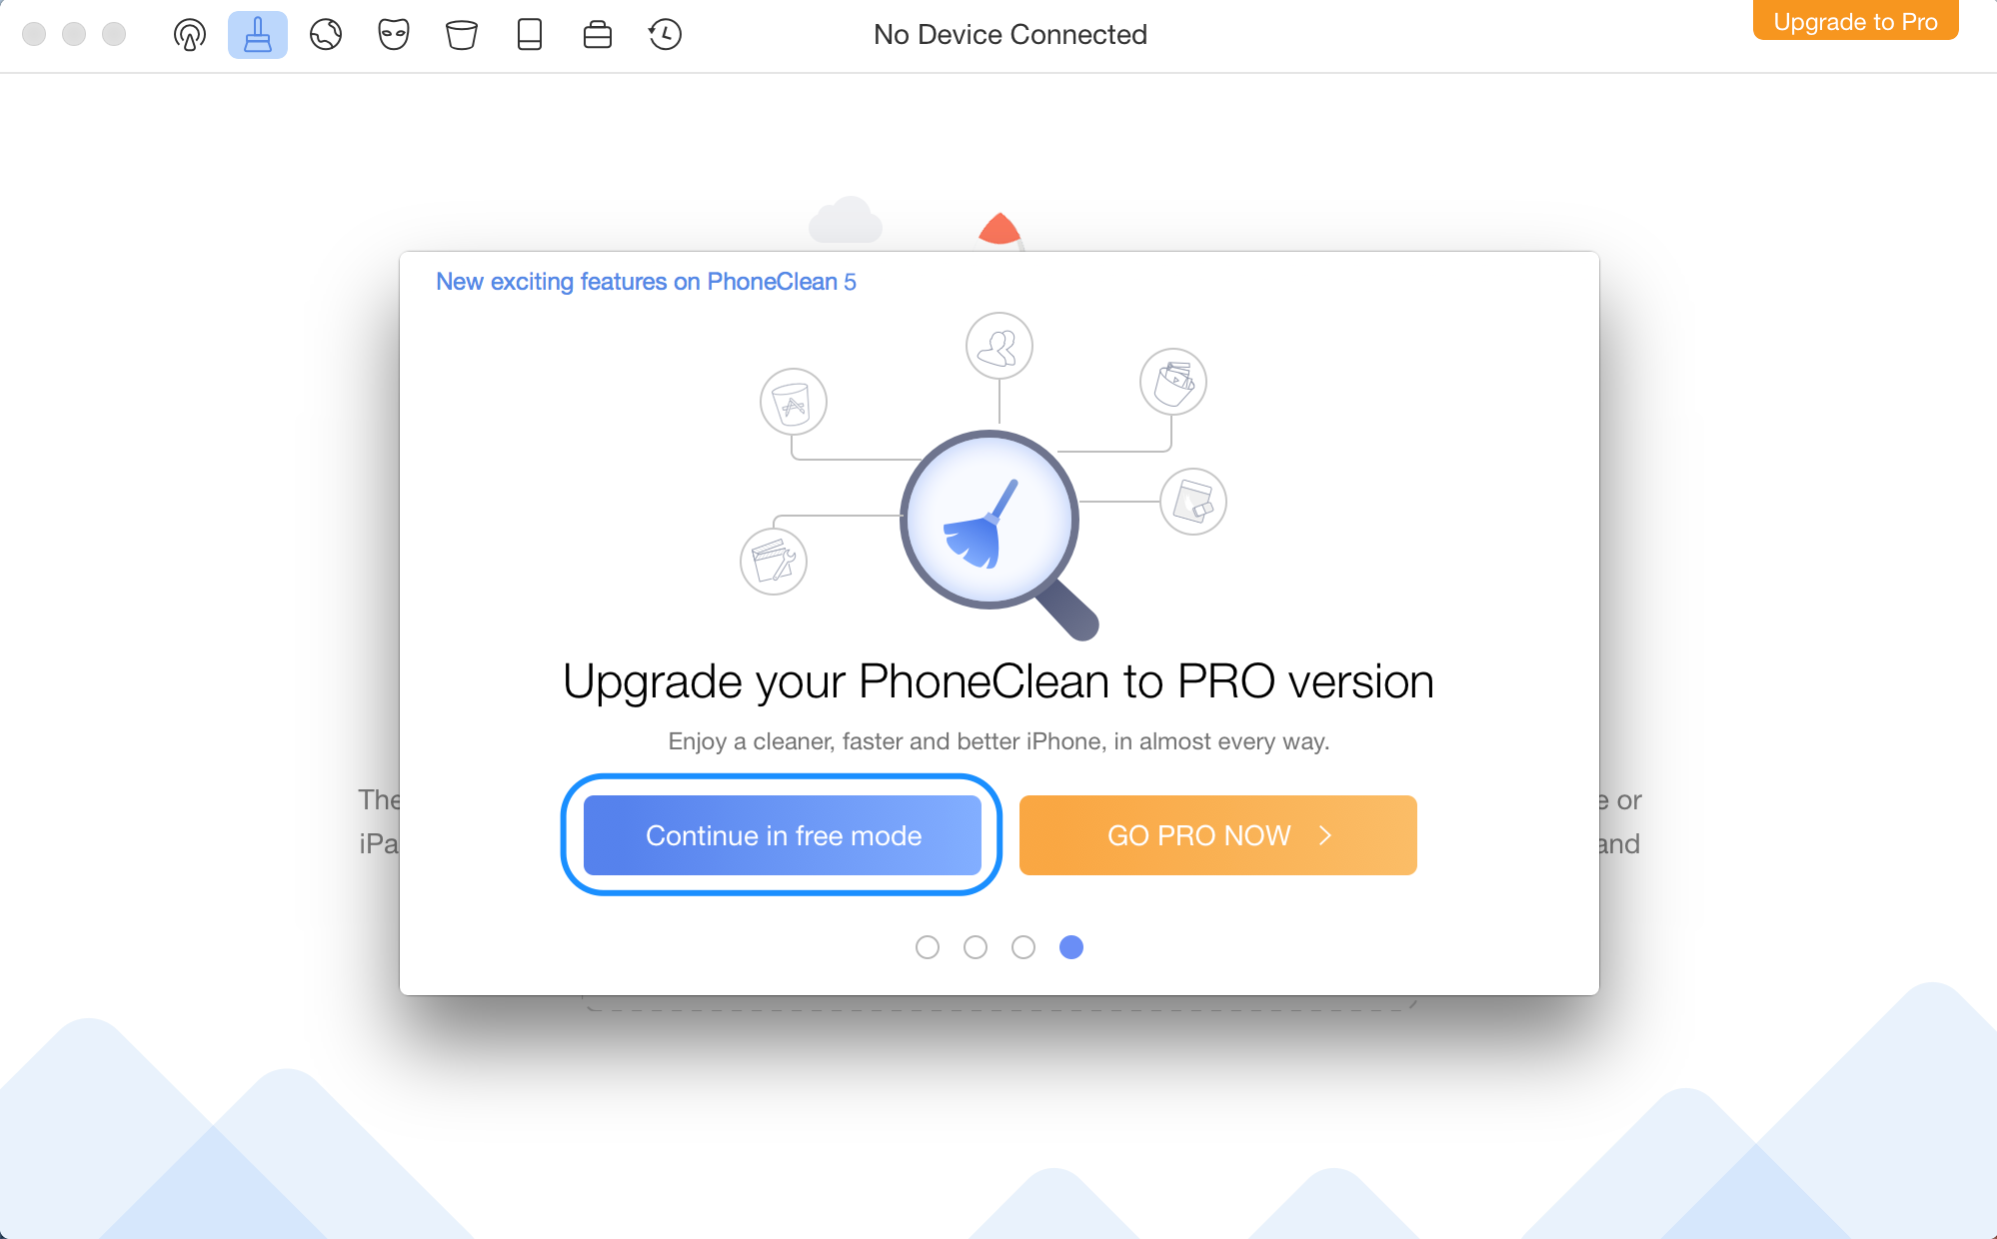
Task: Click the AirPlay icon in toolbar
Action: point(189,31)
